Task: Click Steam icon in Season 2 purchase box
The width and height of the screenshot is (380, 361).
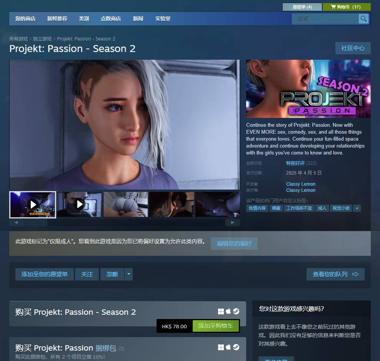Action: pos(236,311)
